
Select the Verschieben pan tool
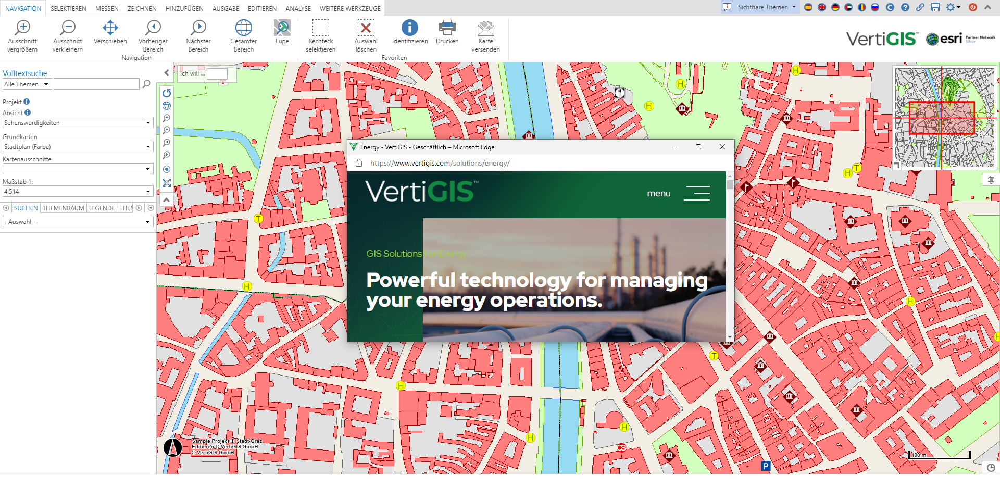pyautogui.click(x=110, y=35)
